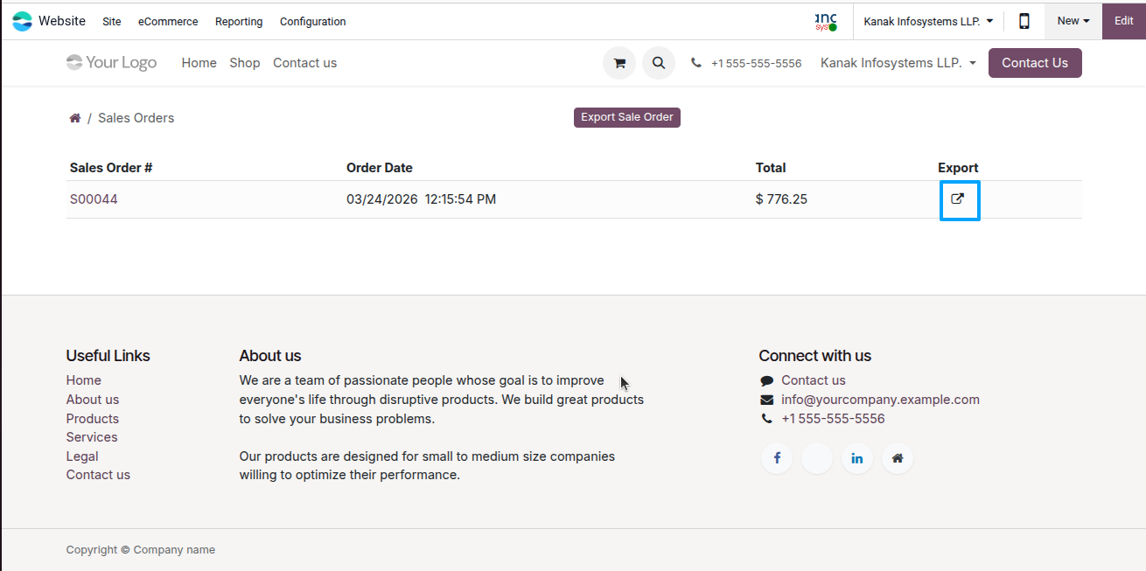This screenshot has width=1146, height=571.
Task: Click the phone icon in the site header
Action: pos(696,63)
